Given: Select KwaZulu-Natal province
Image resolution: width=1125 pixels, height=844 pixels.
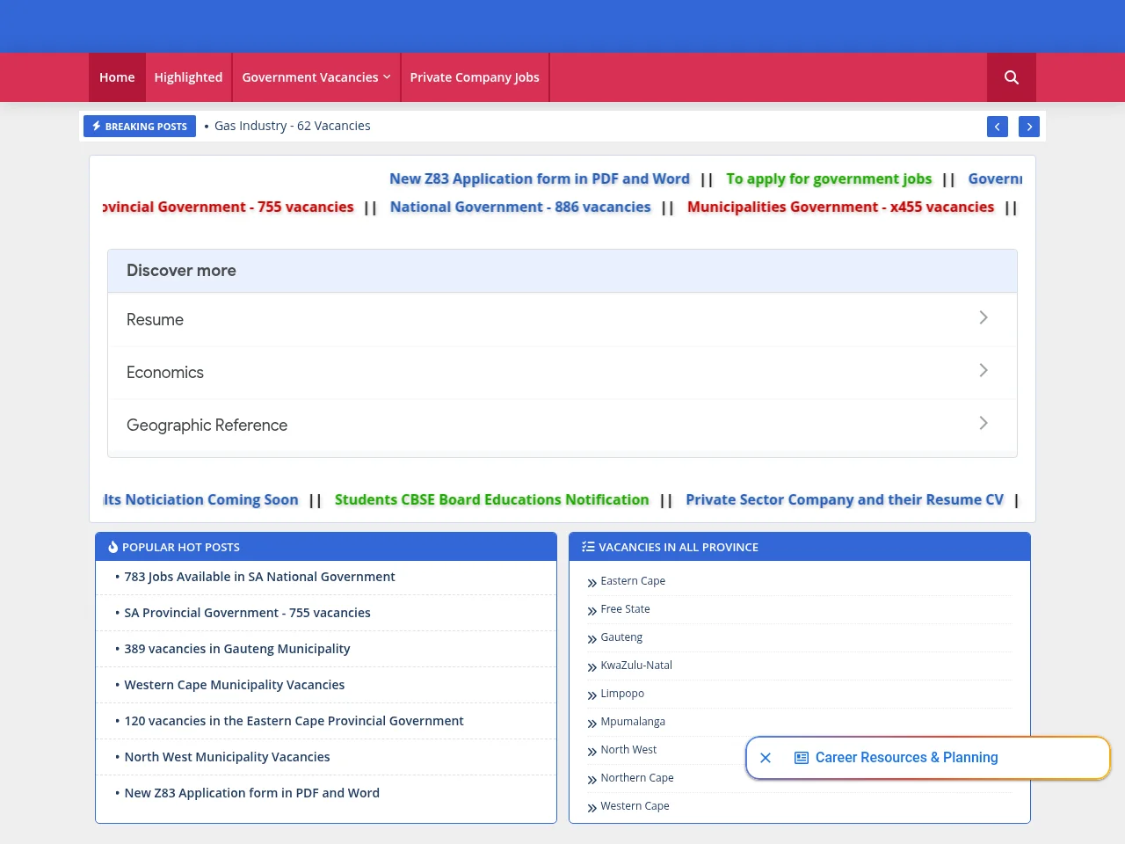Looking at the screenshot, I should [636, 666].
